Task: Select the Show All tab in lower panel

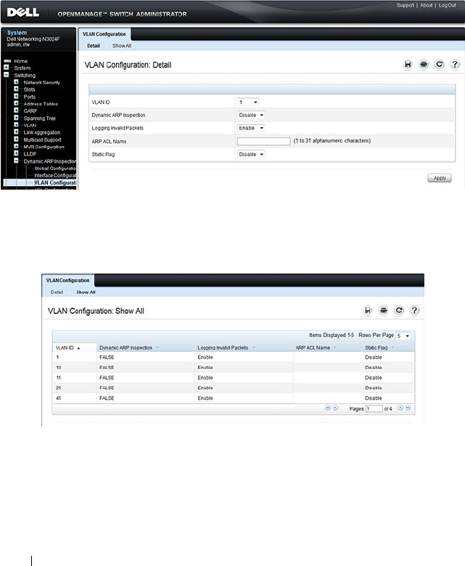Action: point(86,292)
